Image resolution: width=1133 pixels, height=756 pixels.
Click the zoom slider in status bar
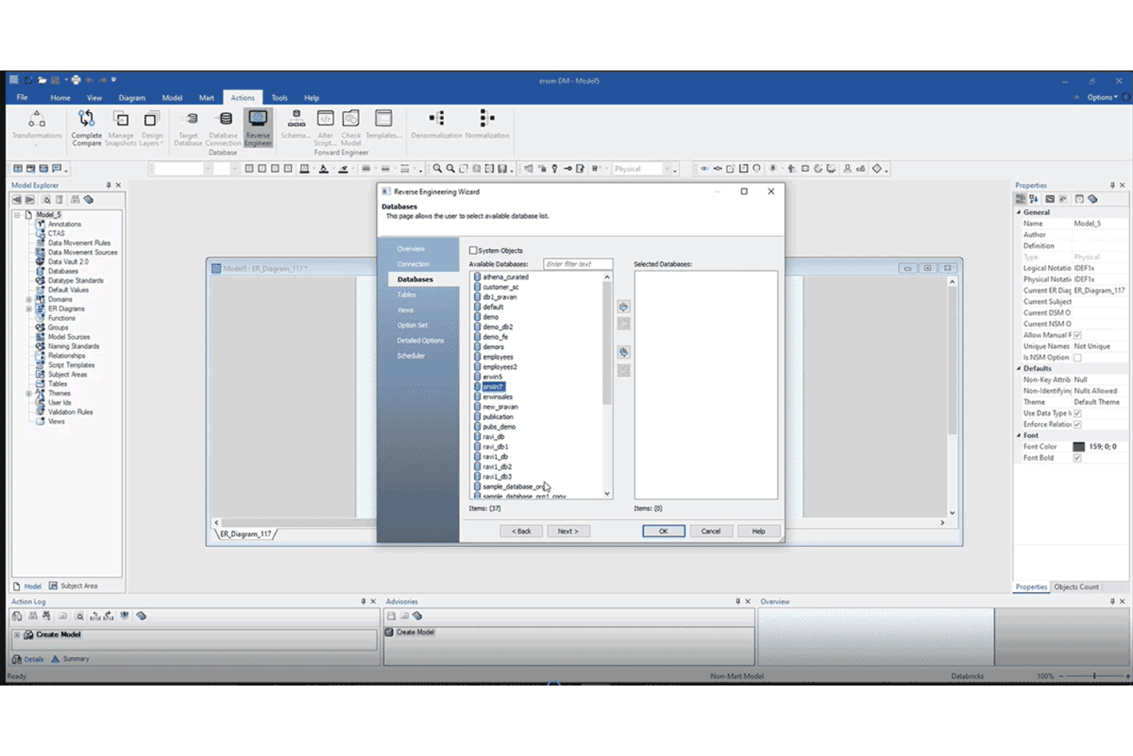point(1095,676)
